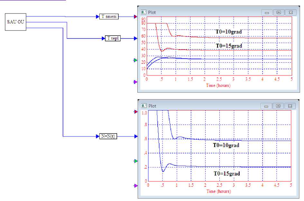Select the T tepl label block
This screenshot has height=201, width=304.
tap(113, 38)
